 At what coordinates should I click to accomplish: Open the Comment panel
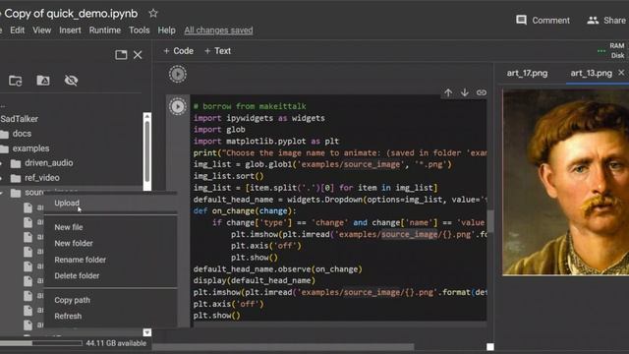coord(543,20)
